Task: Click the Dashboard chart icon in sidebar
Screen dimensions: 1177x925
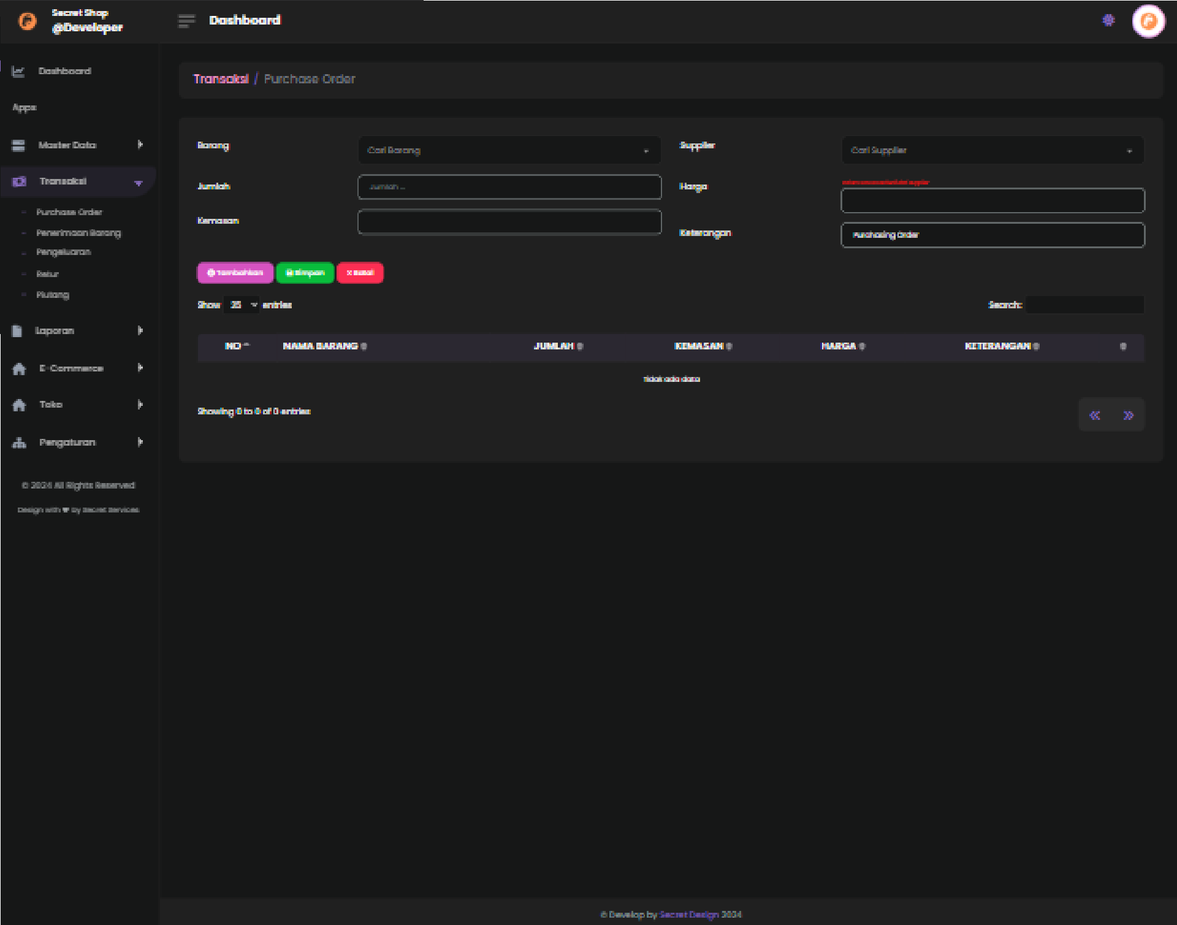Action: pyautogui.click(x=18, y=72)
